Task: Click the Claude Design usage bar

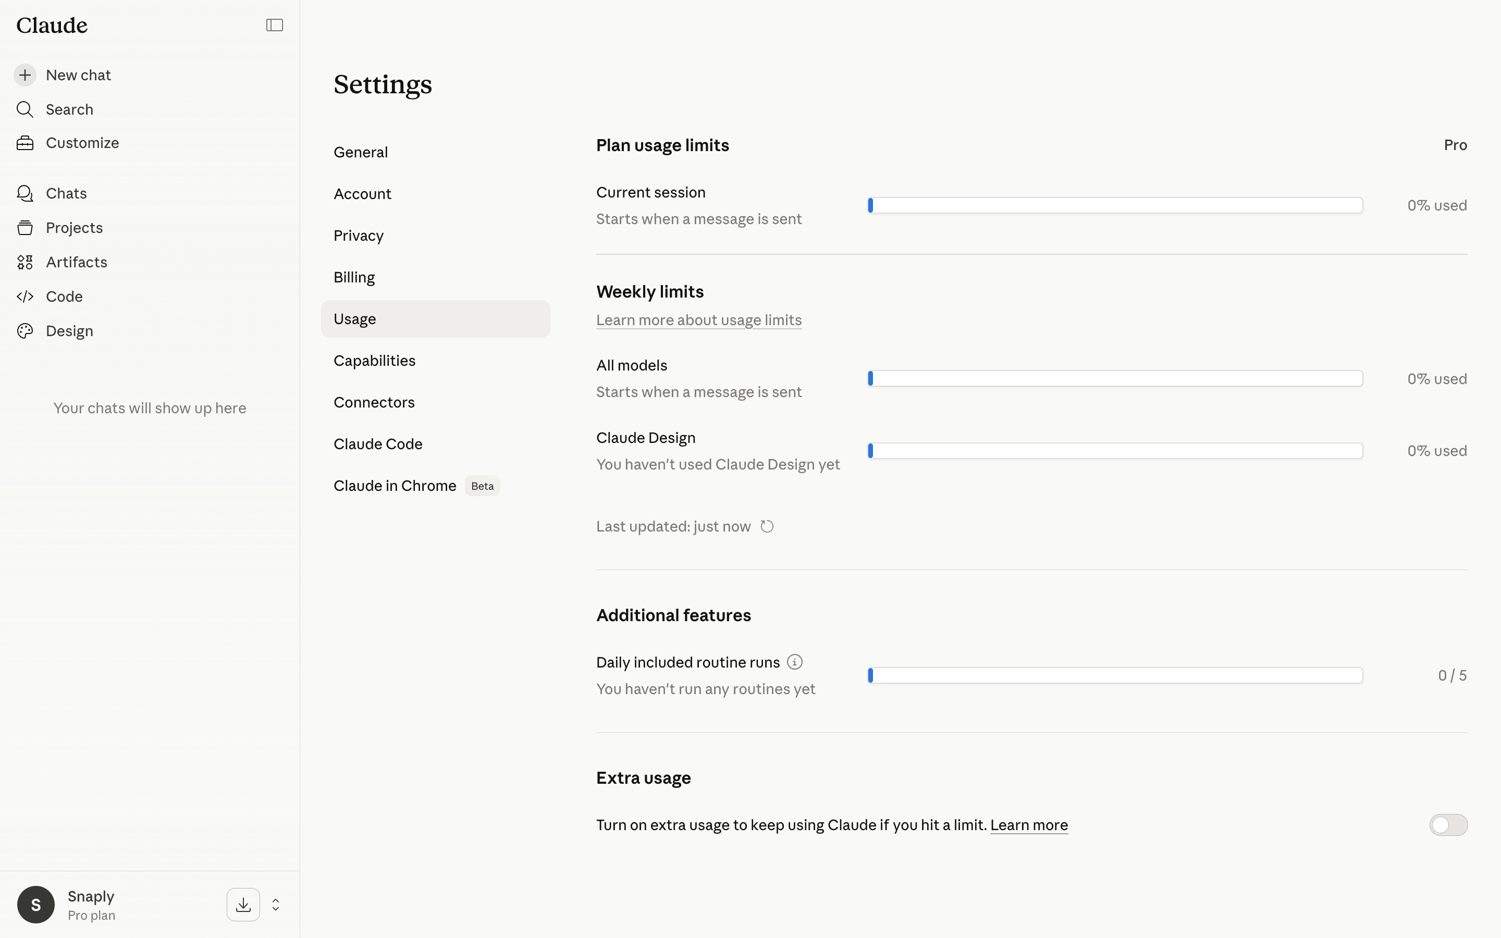Action: coord(1115,451)
